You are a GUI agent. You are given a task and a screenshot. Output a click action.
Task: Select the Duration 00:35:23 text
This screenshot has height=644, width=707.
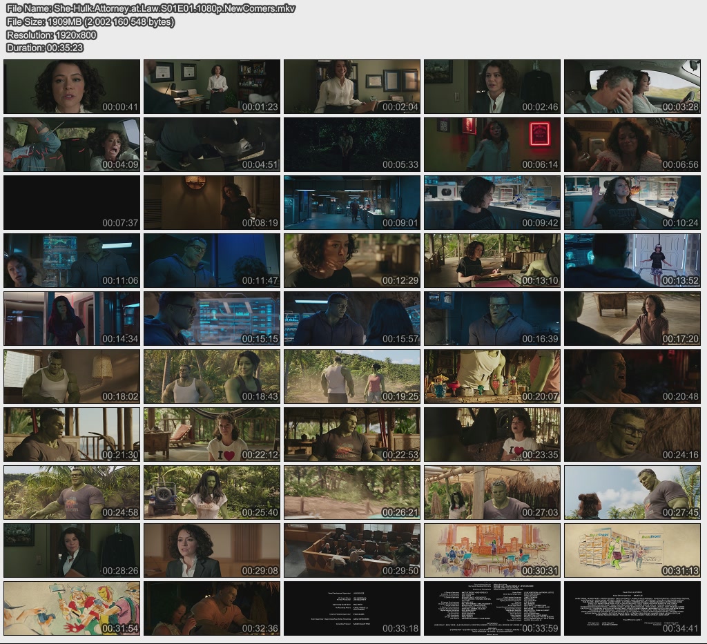[x=45, y=48]
